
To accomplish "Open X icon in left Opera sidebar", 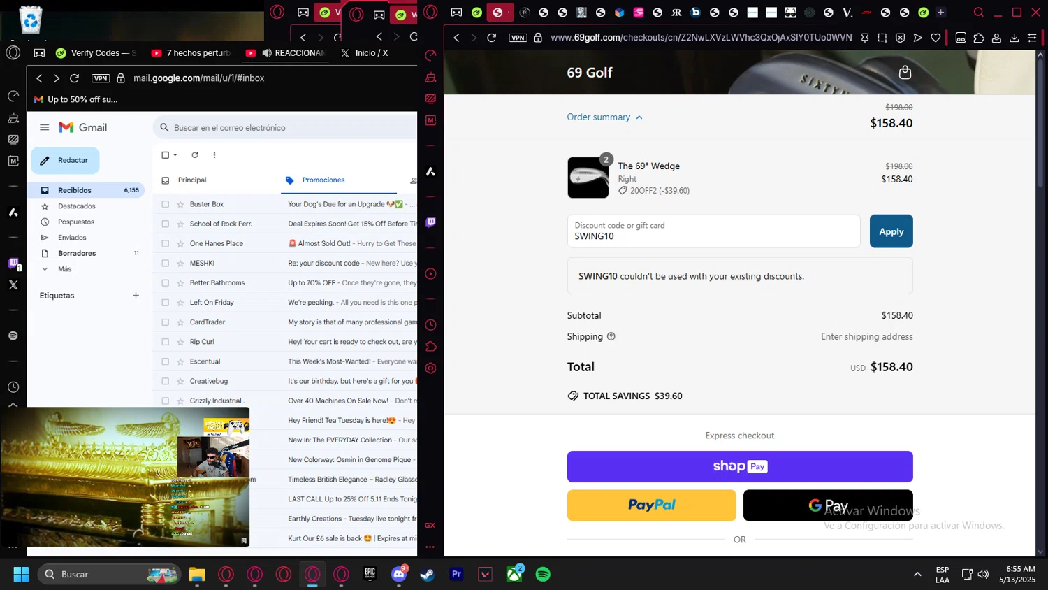I will click(13, 285).
